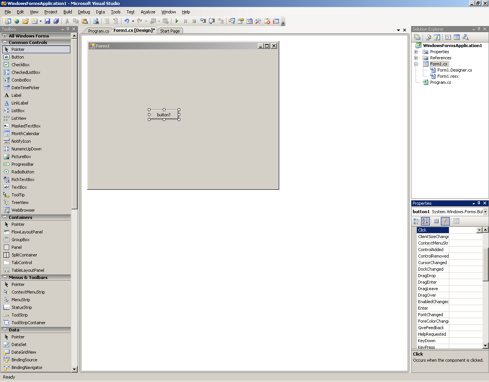Select WebBrowser control in Toolbox

[x=36, y=210]
